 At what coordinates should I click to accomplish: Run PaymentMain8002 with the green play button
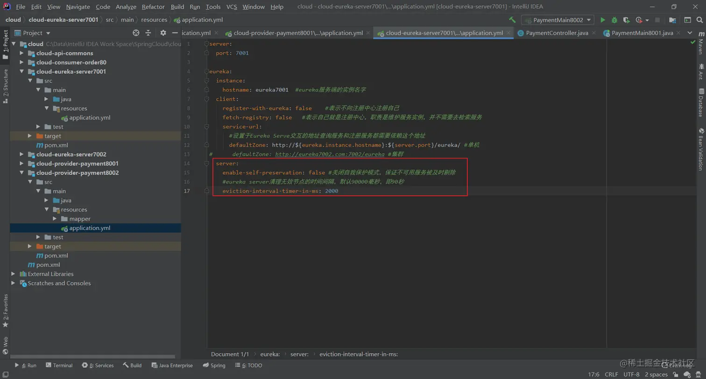pyautogui.click(x=603, y=20)
